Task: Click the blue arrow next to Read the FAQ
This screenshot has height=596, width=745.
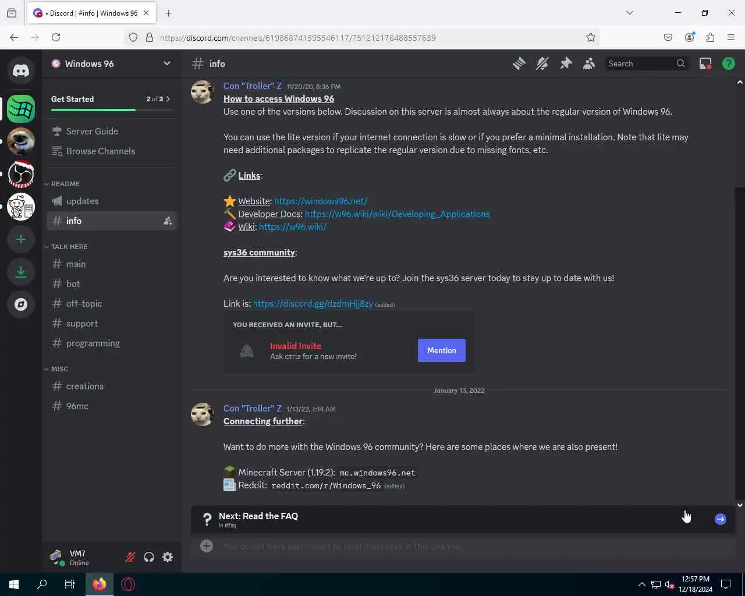Action: point(721,519)
